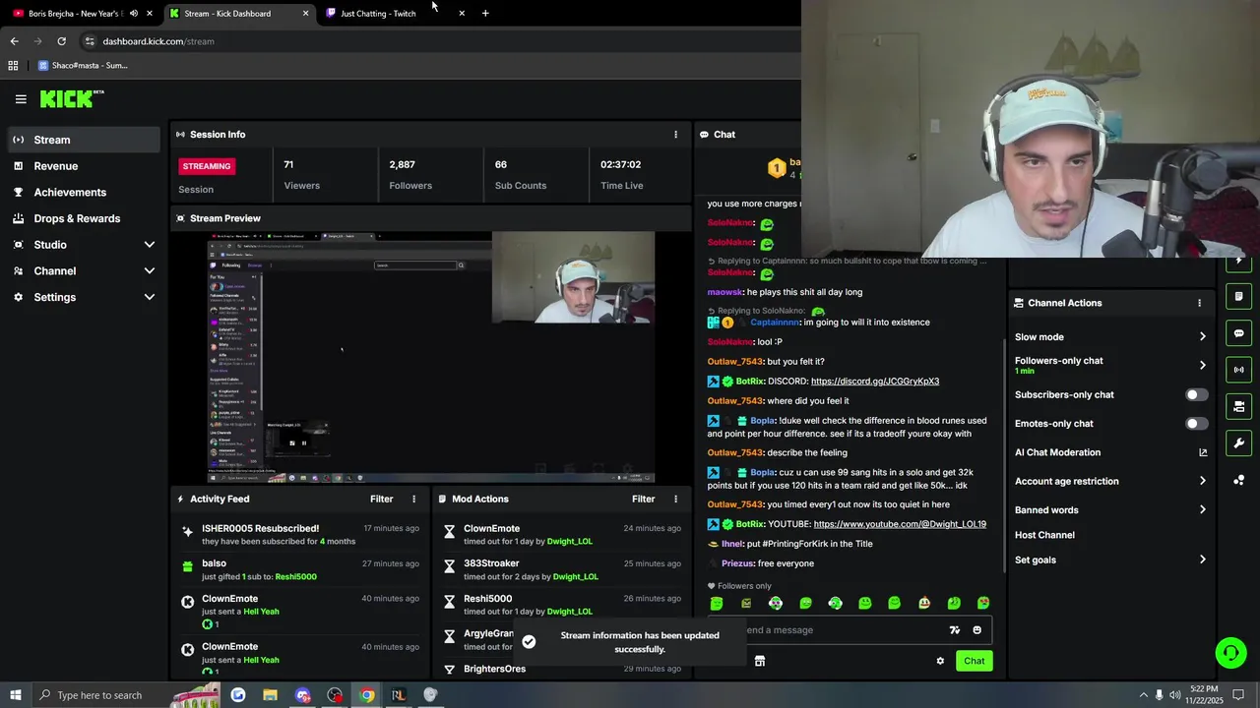Open Achievements in the sidebar
The height and width of the screenshot is (708, 1260).
[x=83, y=193]
